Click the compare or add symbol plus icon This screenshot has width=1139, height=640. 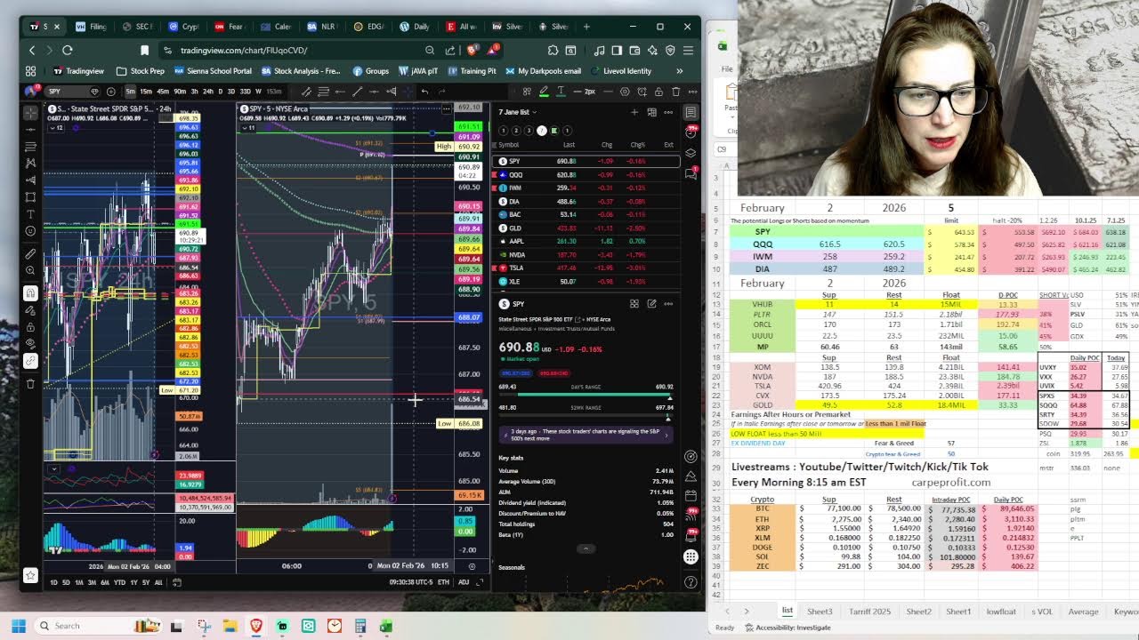(111, 91)
